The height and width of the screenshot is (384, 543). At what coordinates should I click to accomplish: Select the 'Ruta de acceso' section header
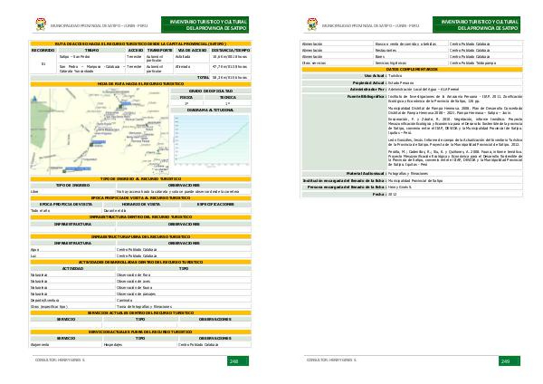(136, 43)
